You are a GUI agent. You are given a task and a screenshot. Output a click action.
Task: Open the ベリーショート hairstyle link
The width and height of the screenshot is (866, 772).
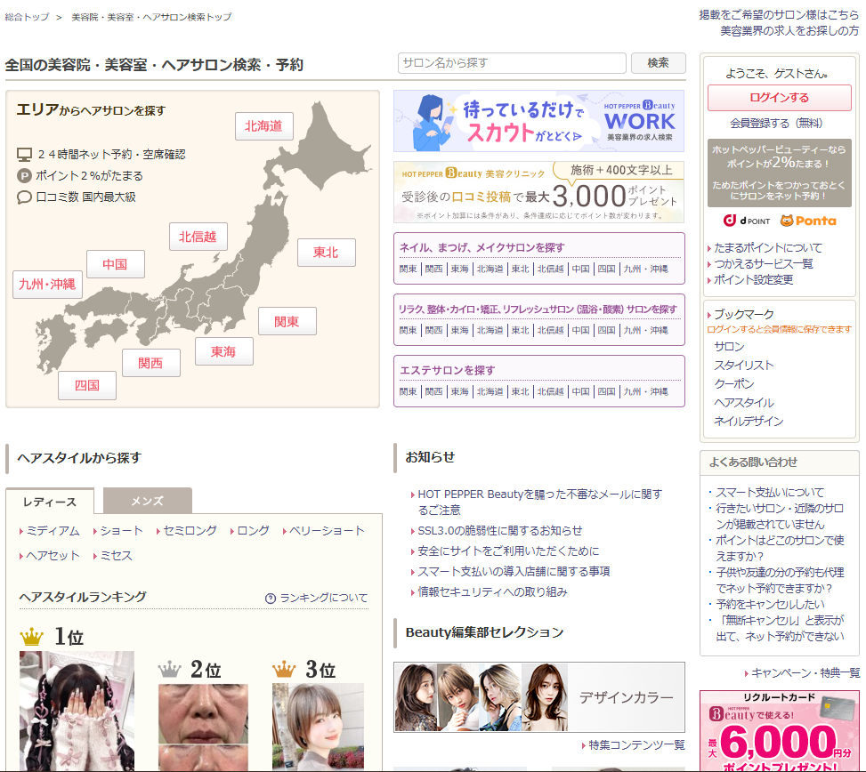point(327,531)
